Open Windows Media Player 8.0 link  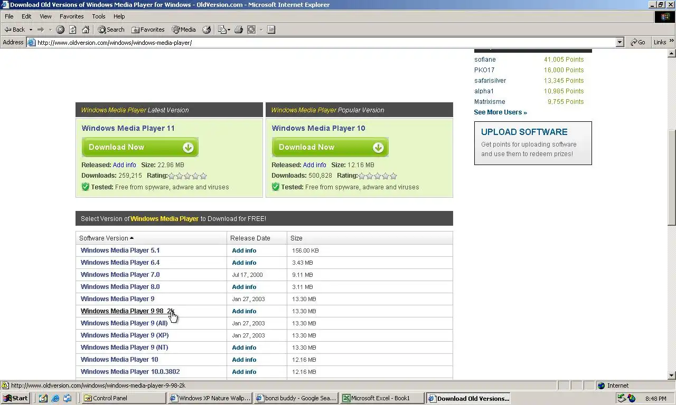[x=120, y=287]
